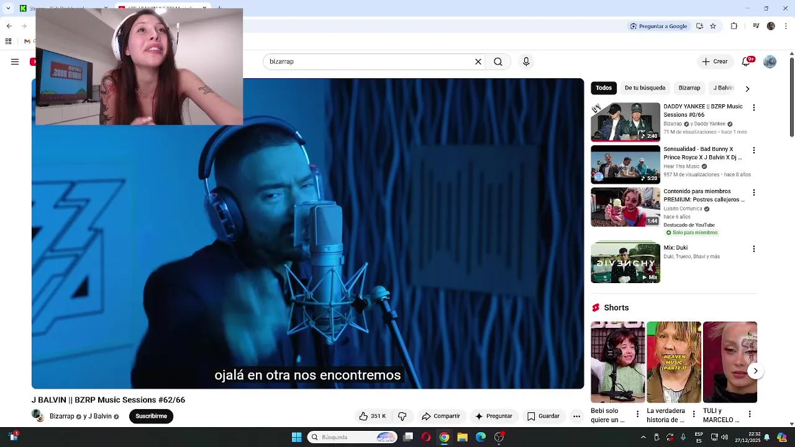The image size is (795, 447).
Task: Open the OBS Studio taskbar icon
Action: (x=499, y=437)
